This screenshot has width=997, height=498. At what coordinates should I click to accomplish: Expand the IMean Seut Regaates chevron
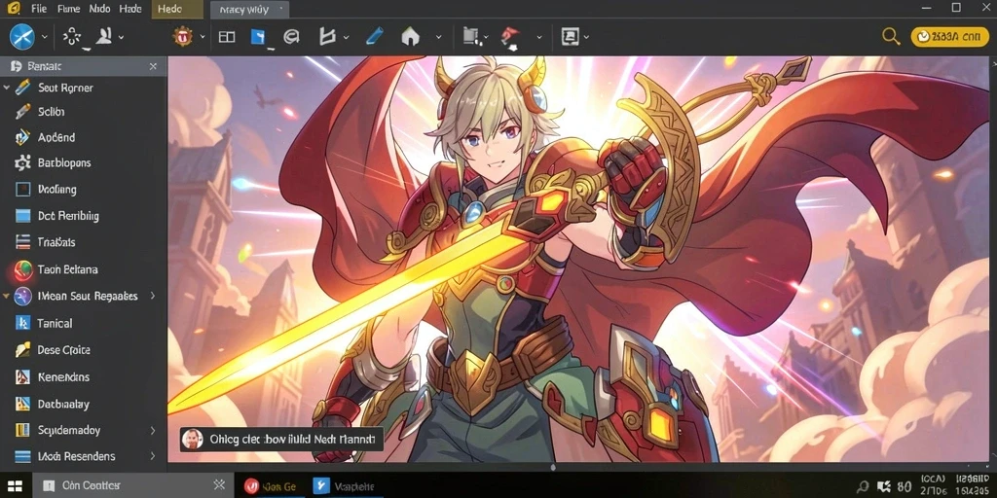click(x=153, y=296)
